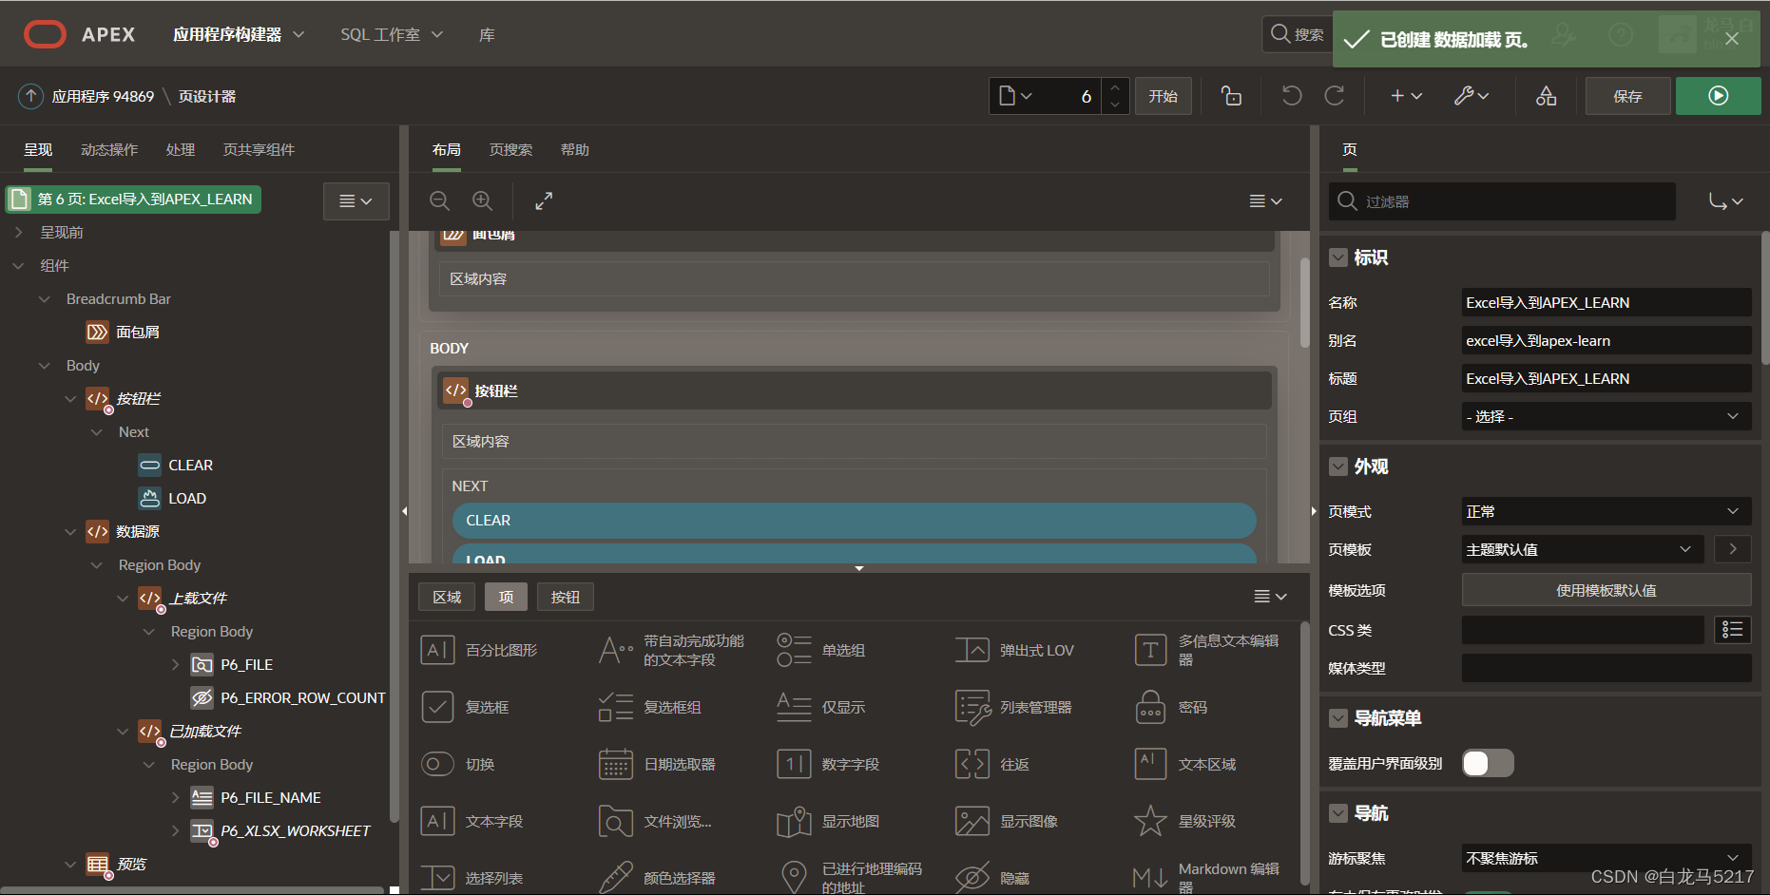1770x895 pixels.
Task: Select the 列表管理器 item type
Action: click(x=1013, y=707)
